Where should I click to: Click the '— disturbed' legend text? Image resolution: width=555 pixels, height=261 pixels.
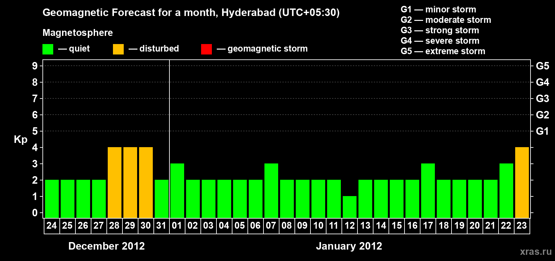pos(154,49)
